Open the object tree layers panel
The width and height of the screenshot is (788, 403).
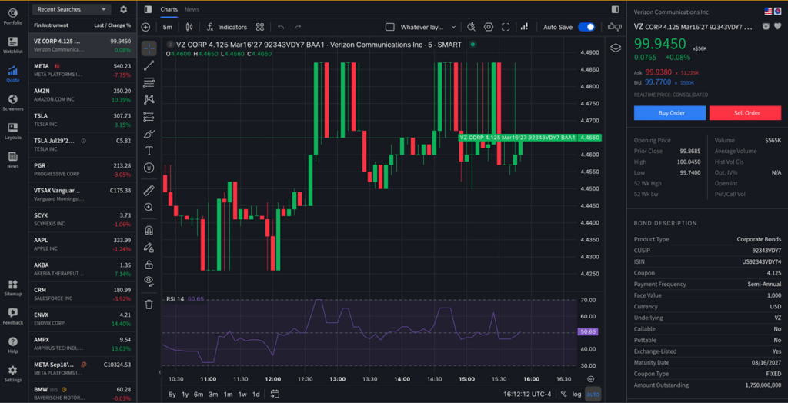click(x=616, y=48)
